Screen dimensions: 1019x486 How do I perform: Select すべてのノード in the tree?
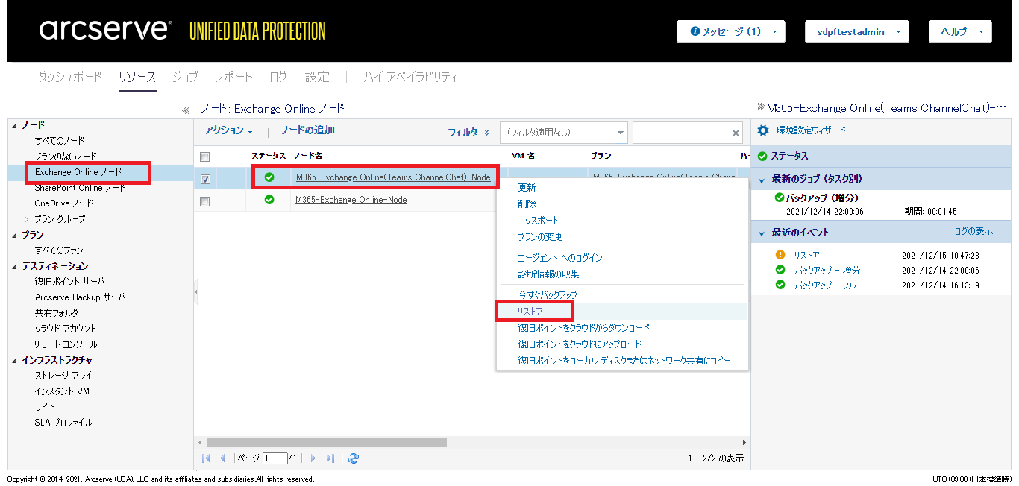pos(60,141)
